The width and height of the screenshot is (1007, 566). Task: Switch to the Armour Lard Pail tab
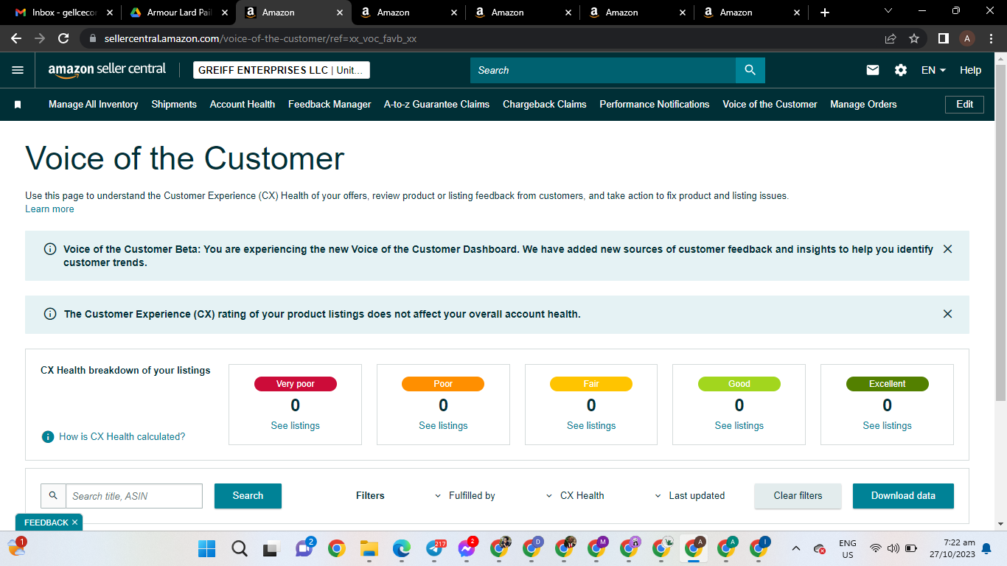click(x=178, y=13)
